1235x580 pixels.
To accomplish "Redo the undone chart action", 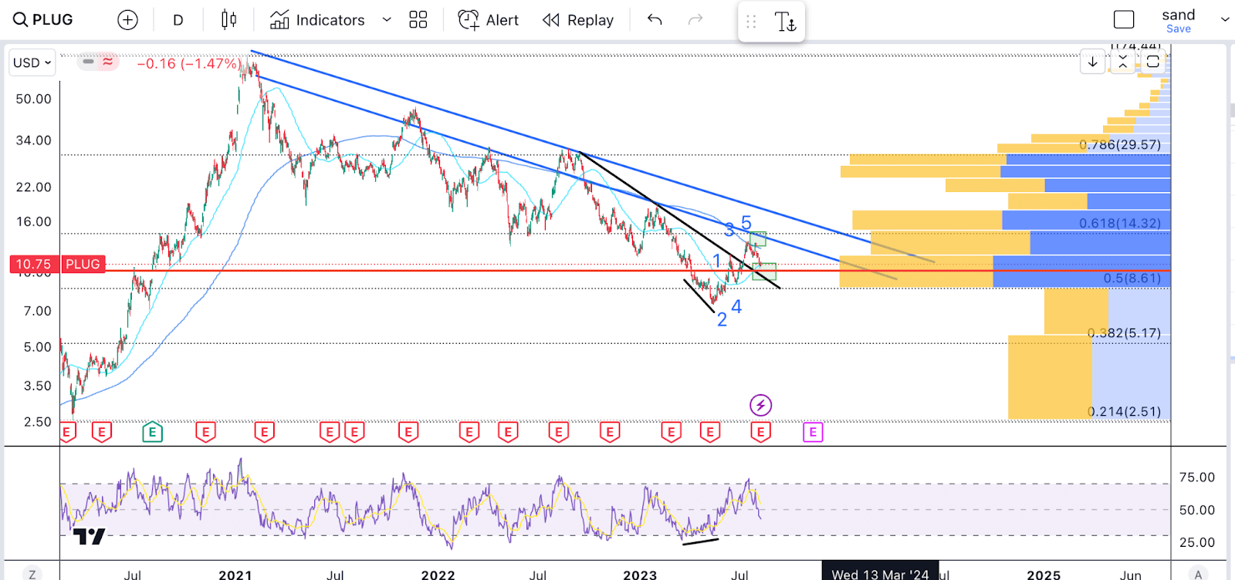I will (695, 19).
